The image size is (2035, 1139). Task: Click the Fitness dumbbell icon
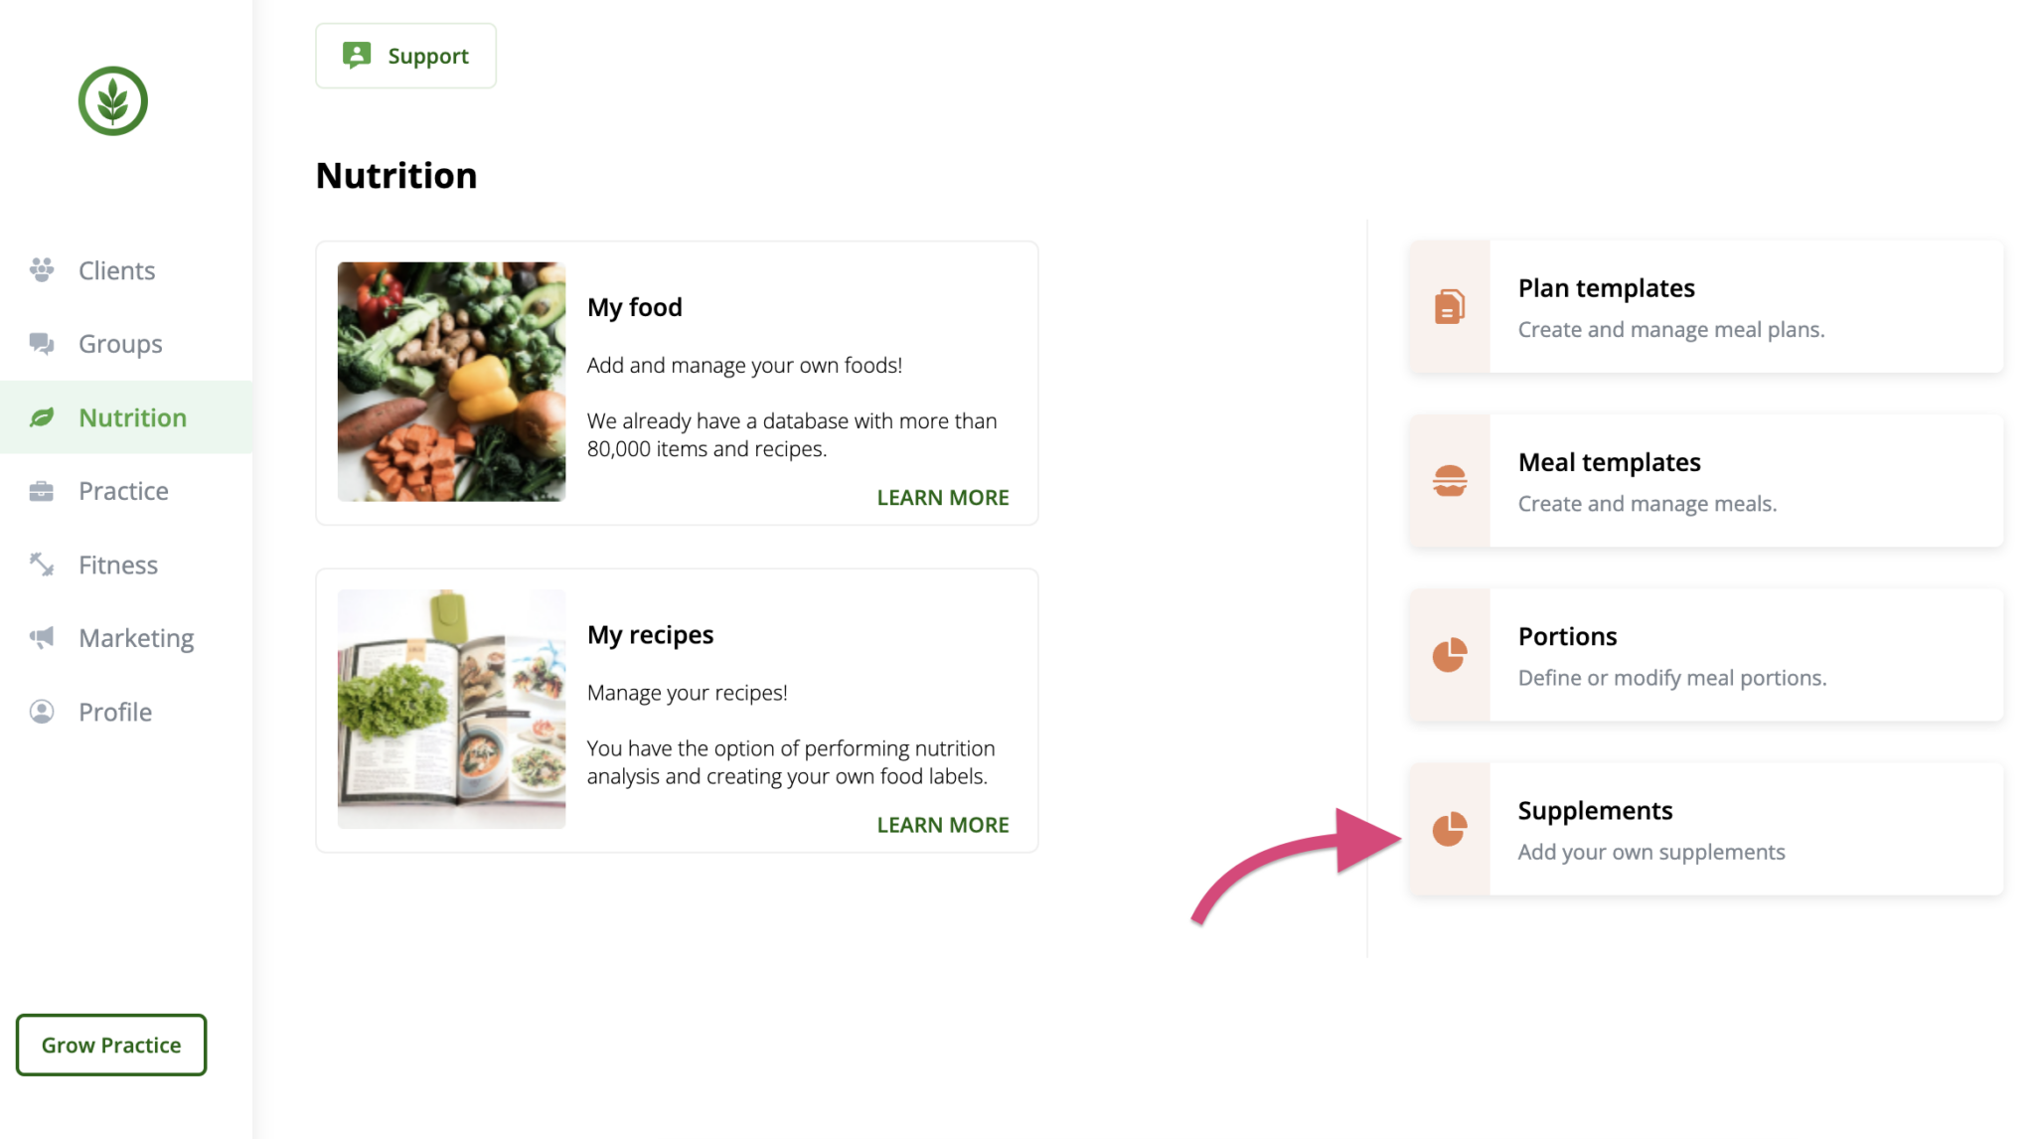tap(42, 565)
